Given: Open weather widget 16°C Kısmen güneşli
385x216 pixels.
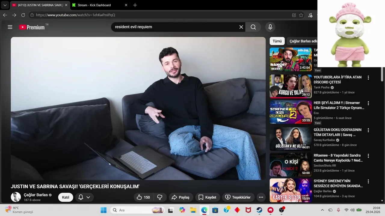Looking at the screenshot, I should click(x=19, y=210).
